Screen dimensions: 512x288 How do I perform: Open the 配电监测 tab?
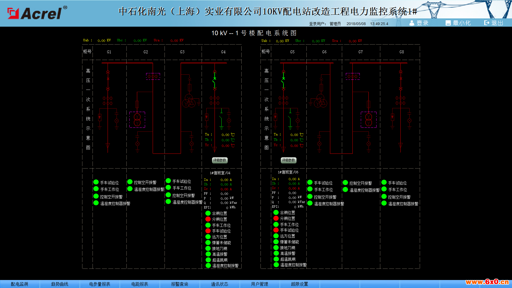(x=19, y=284)
